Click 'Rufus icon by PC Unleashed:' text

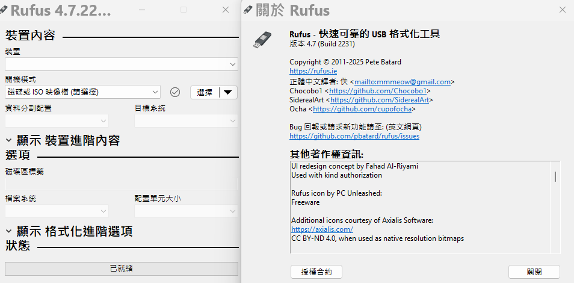pyautogui.click(x=337, y=193)
